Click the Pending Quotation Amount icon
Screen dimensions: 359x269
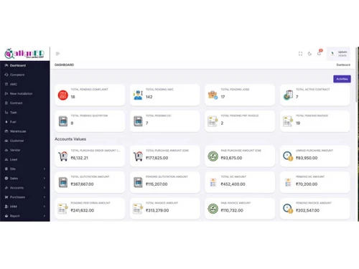tap(138, 182)
